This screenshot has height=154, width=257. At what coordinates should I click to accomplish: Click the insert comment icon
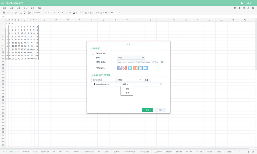click(112, 13)
